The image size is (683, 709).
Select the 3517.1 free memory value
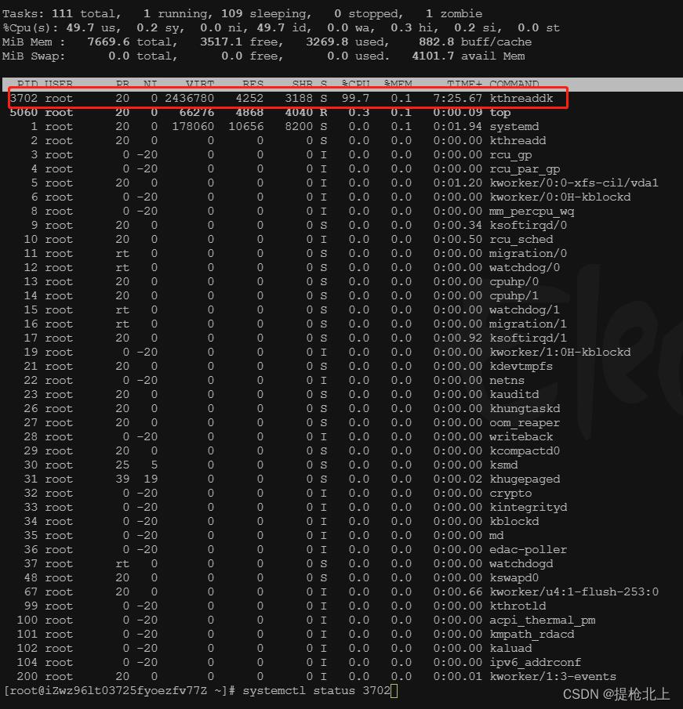(x=221, y=42)
